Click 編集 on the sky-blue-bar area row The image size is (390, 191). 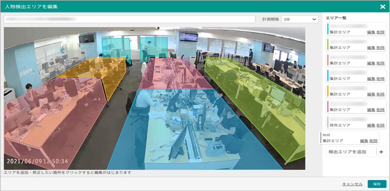(x=371, y=79)
